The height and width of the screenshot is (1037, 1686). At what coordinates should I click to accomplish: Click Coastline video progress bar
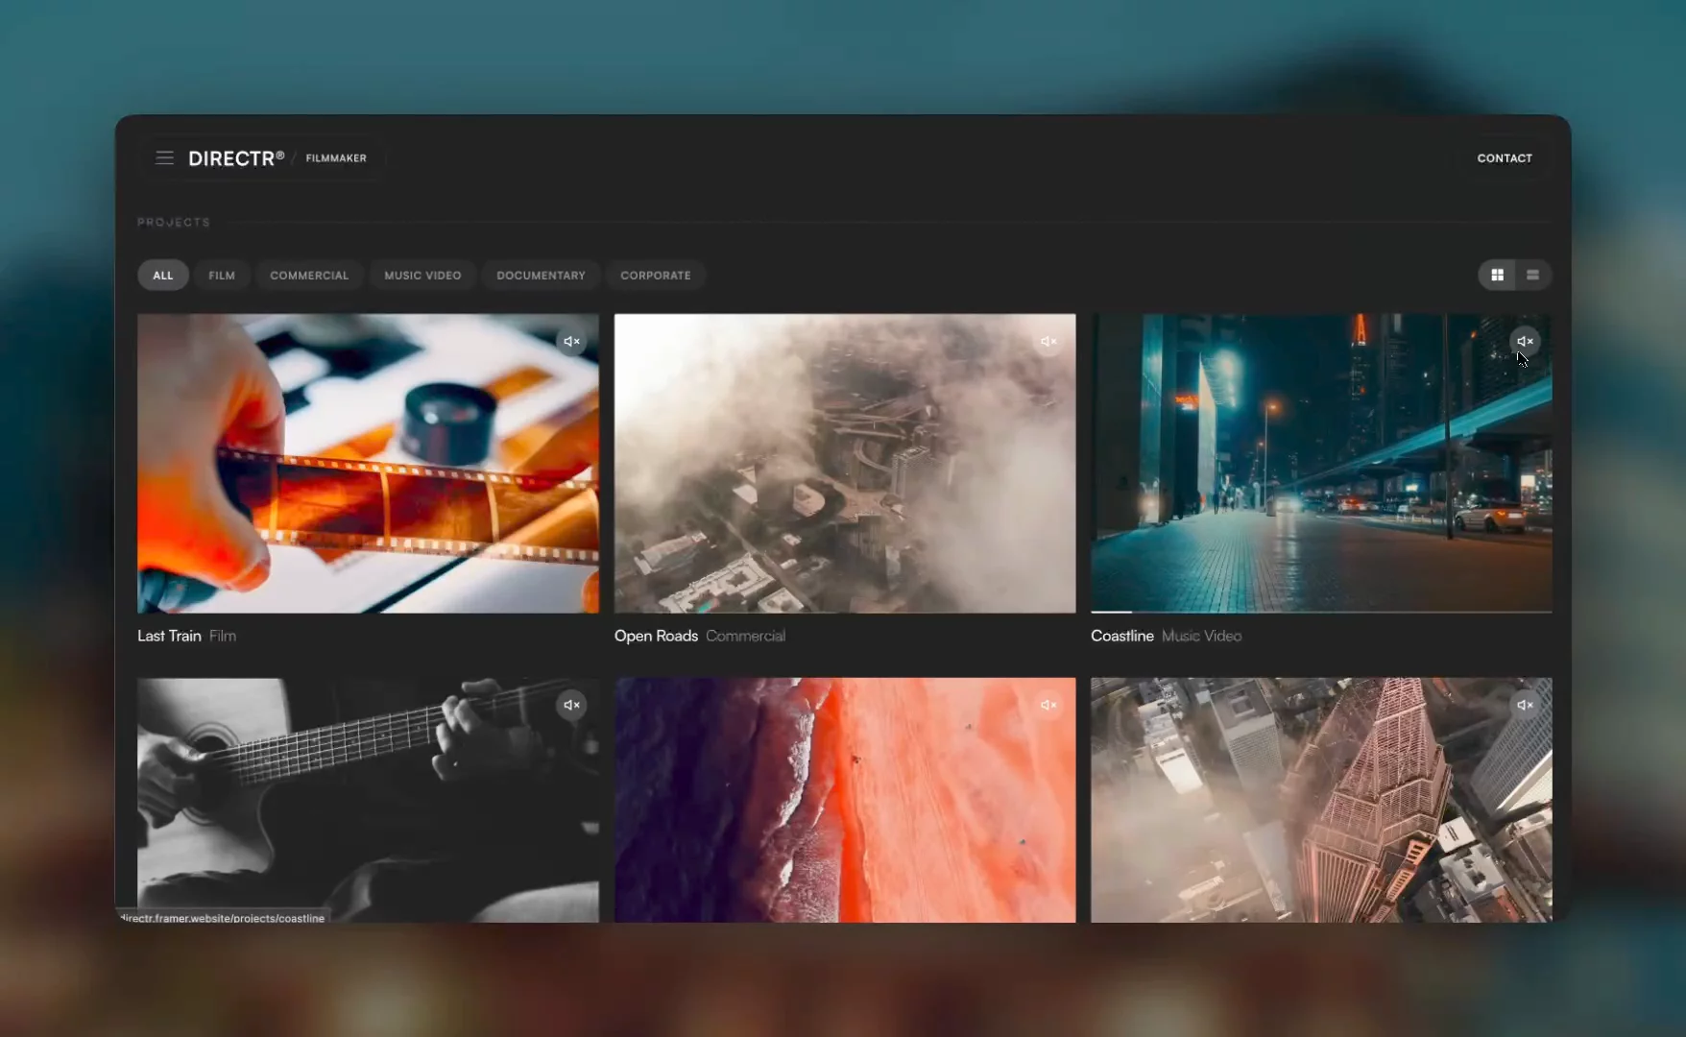pyautogui.click(x=1321, y=611)
